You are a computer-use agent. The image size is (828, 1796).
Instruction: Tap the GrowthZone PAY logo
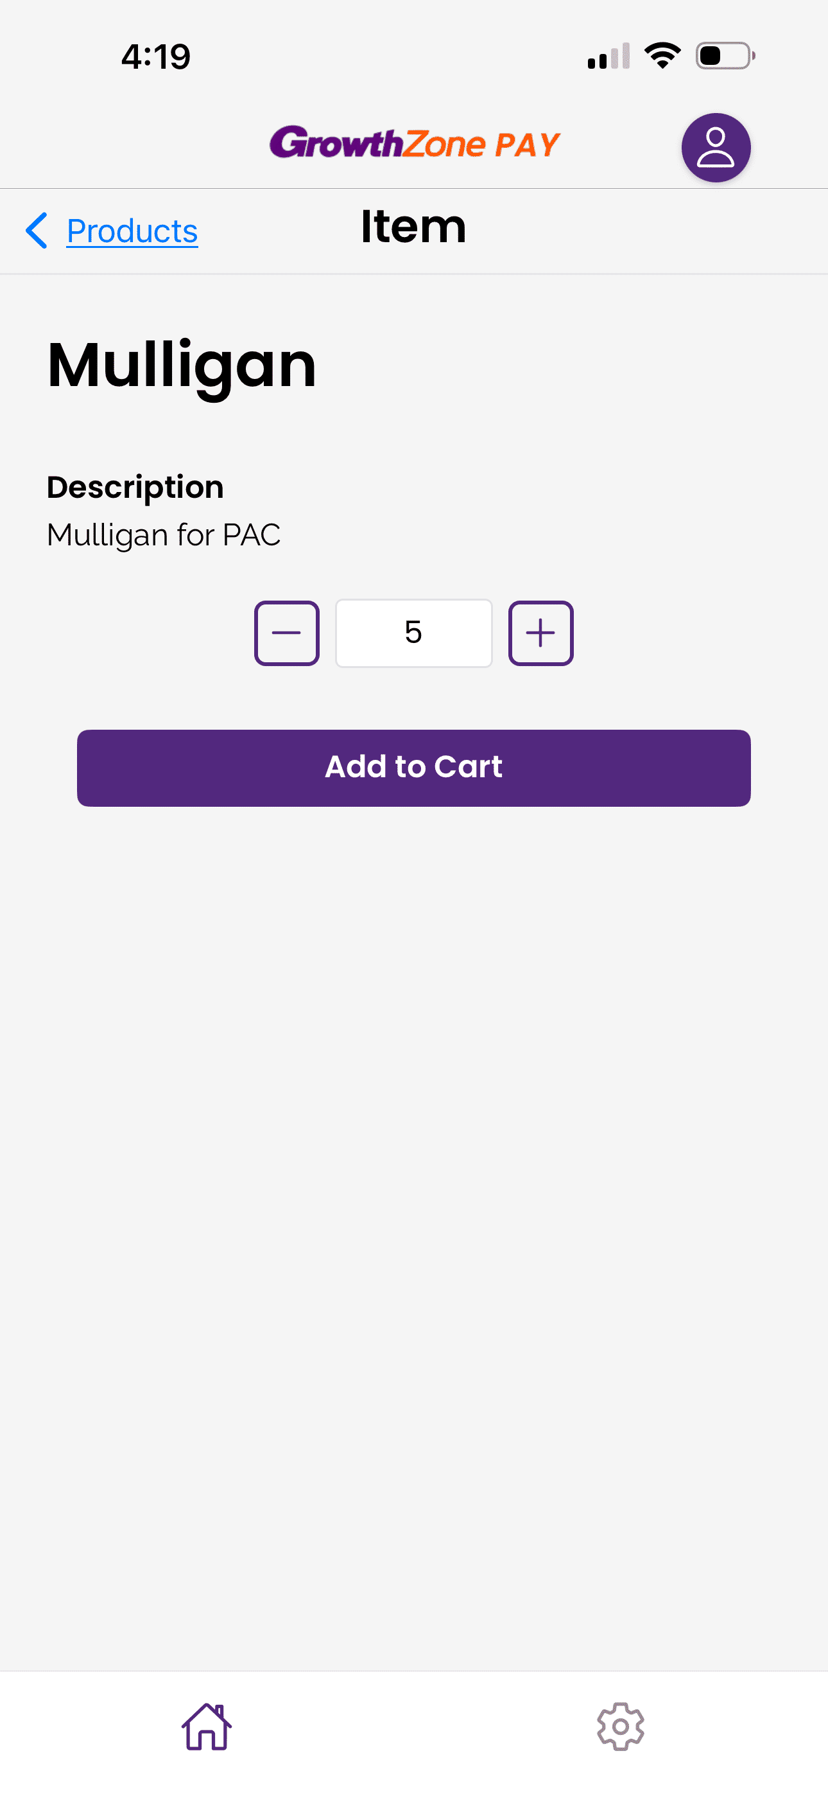tap(414, 145)
